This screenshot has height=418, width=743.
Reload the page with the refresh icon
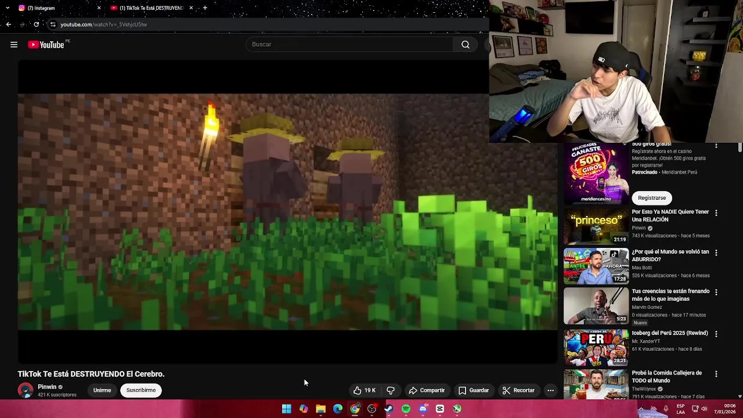[36, 24]
